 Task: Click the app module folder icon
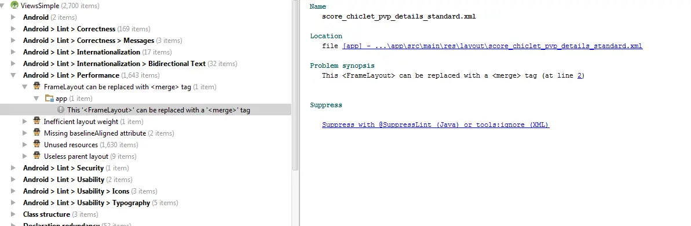tap(49, 99)
